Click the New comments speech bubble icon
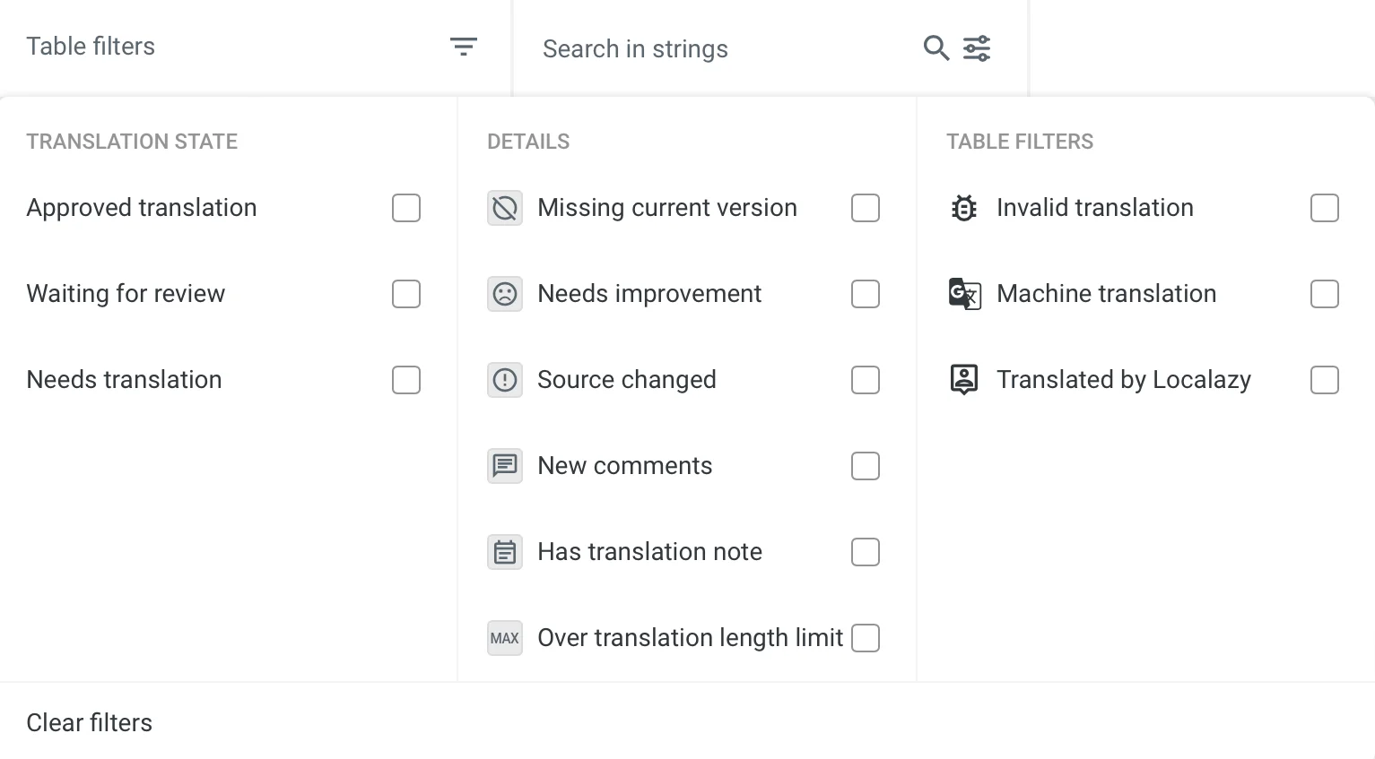The image size is (1375, 759). [x=505, y=466]
